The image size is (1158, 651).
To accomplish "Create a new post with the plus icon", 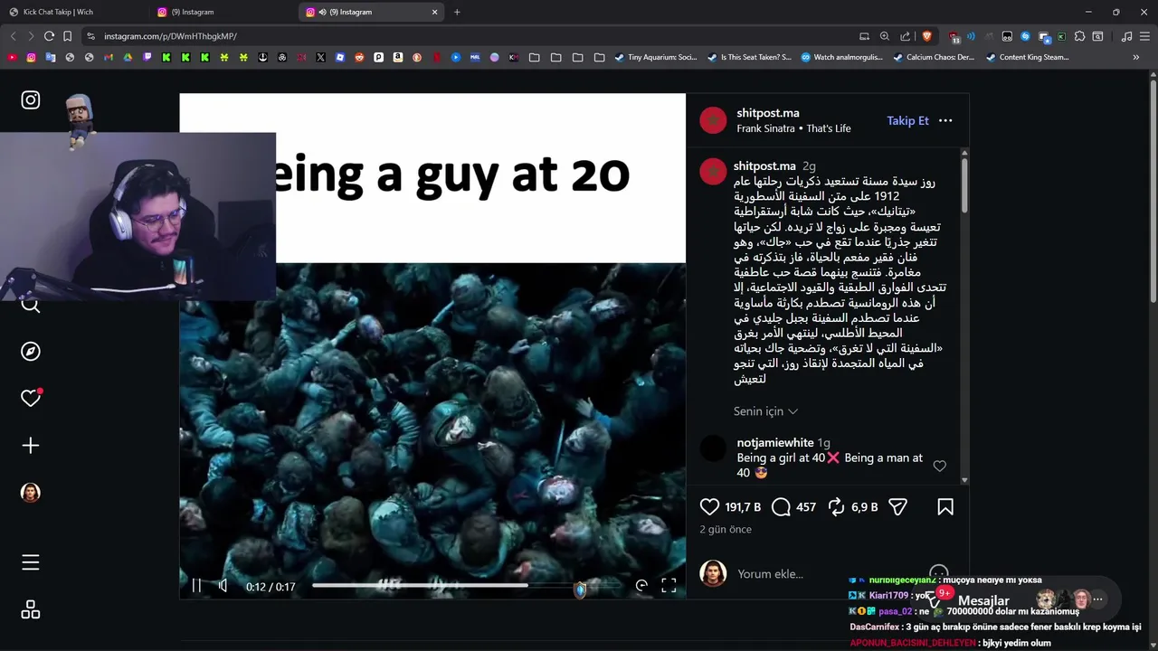I will pos(31,445).
